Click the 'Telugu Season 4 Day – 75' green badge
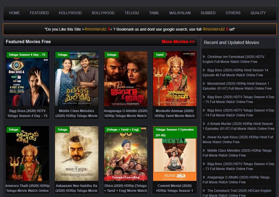The width and height of the screenshot is (279, 197). point(27,55)
